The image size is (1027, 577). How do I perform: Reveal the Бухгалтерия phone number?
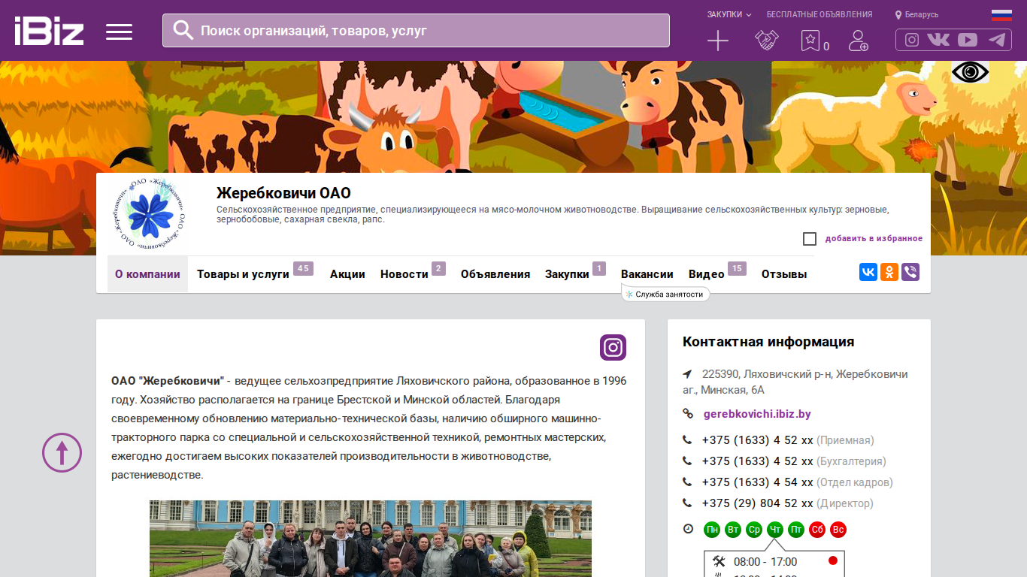point(758,461)
